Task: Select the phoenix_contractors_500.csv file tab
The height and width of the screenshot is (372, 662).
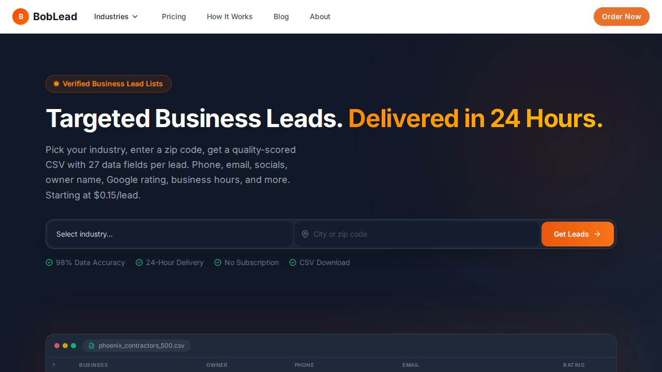Action: coord(137,346)
